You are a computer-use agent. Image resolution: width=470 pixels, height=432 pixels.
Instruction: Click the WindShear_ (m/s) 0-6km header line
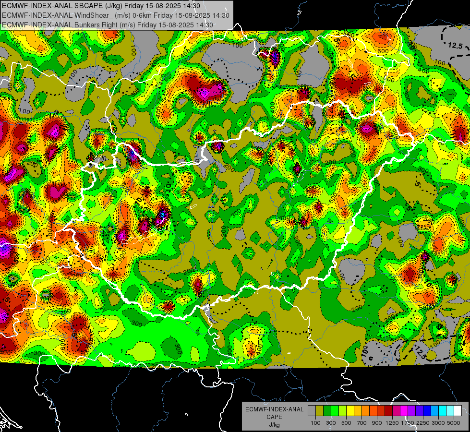[116, 15]
